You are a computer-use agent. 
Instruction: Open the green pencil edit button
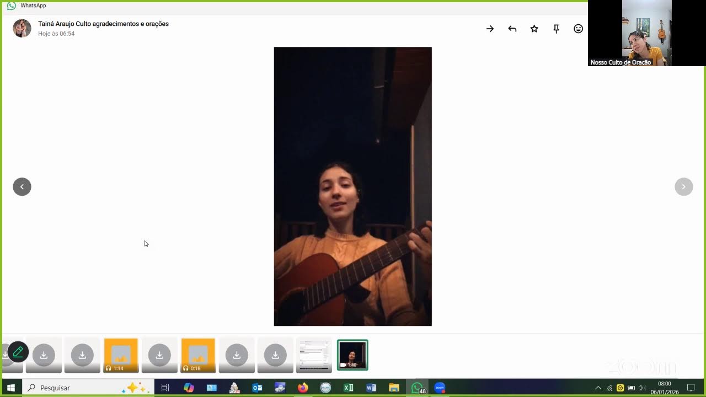pyautogui.click(x=18, y=352)
